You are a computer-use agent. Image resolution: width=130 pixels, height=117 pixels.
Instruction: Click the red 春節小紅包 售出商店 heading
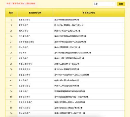point(21,4)
